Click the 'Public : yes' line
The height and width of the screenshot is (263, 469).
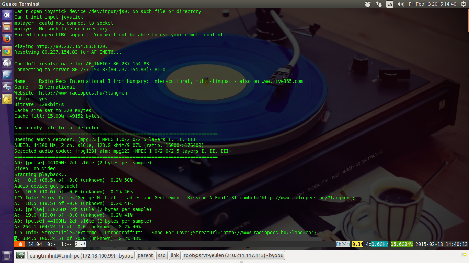point(31,99)
